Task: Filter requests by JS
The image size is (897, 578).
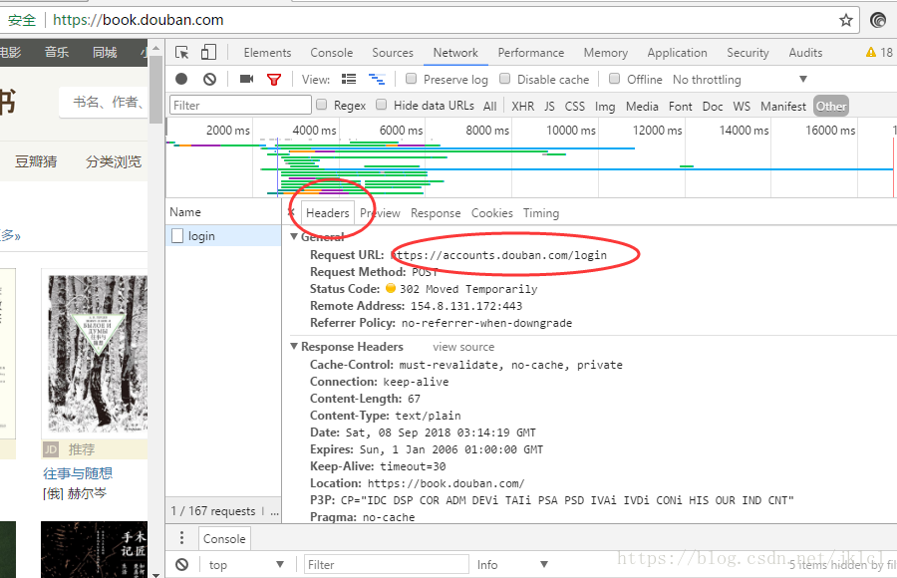Action: [549, 106]
